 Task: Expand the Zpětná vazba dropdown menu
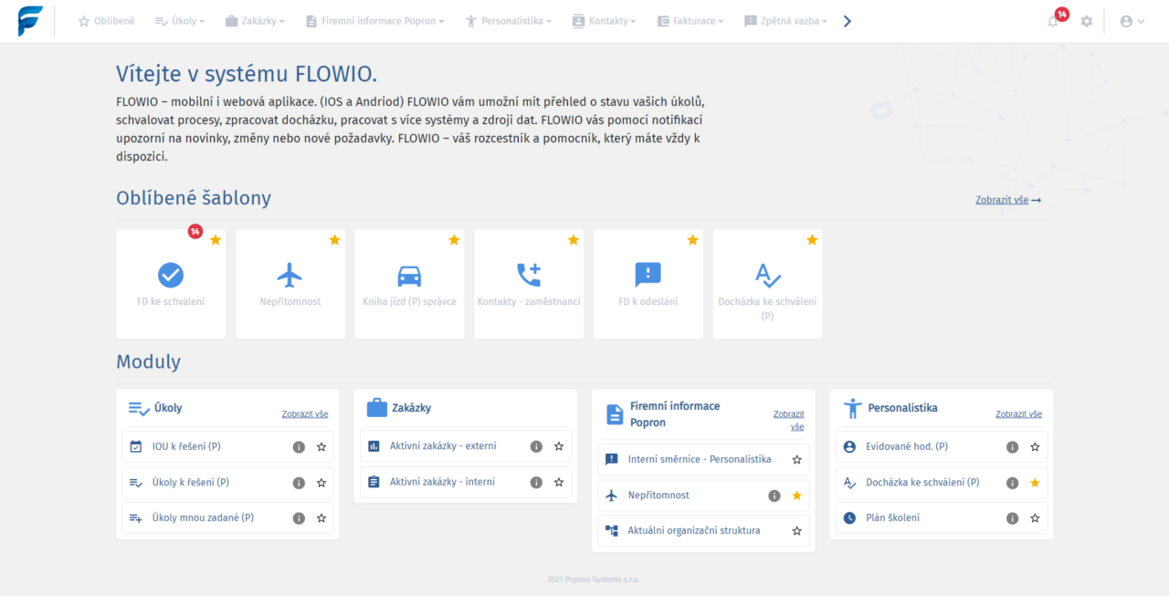[785, 21]
